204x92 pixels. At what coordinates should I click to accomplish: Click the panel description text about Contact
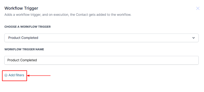[x=68, y=15]
